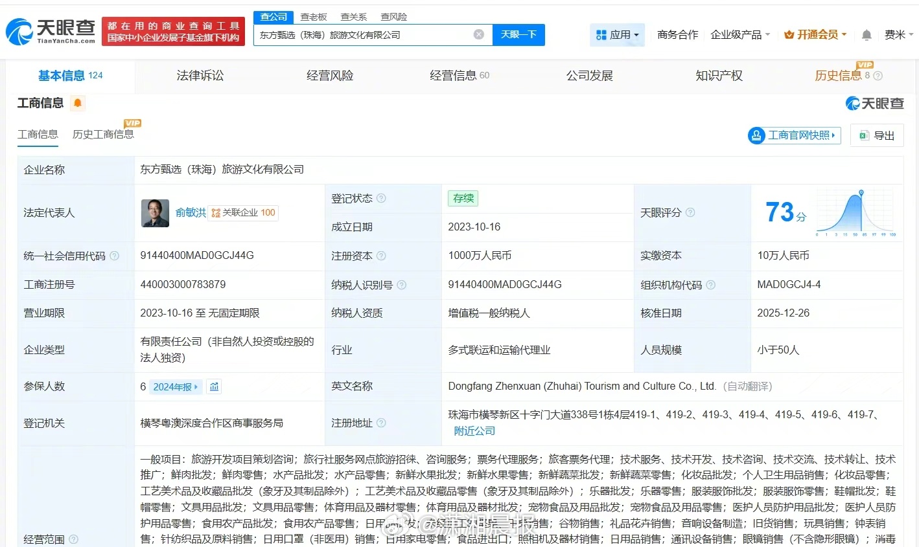Click the orange alert bell beside 工商信息
This screenshot has height=547, width=919.
click(x=78, y=103)
